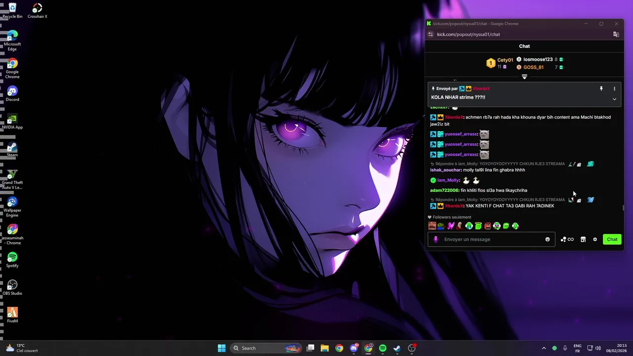Image resolution: width=633 pixels, height=356 pixels.
Task: Expand the pinned message with chevron
Action: click(615, 99)
